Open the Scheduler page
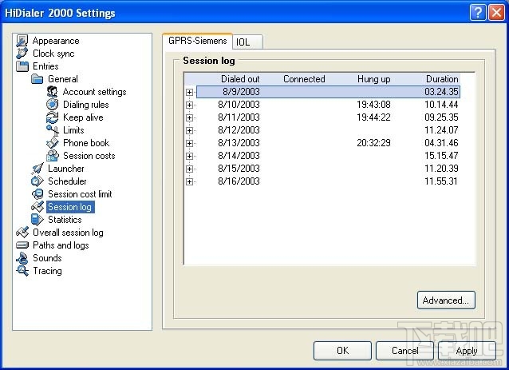The width and height of the screenshot is (509, 370). point(67,181)
